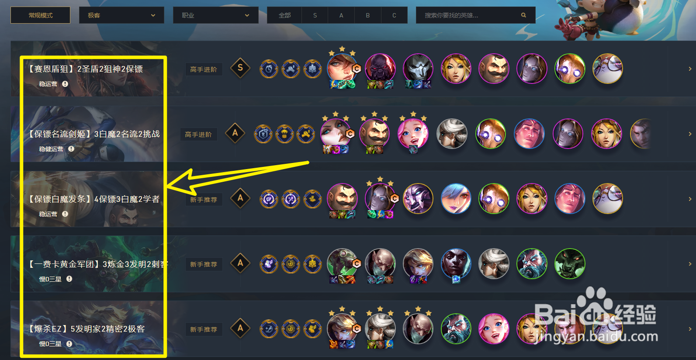Open the 职业 dropdown

point(216,15)
